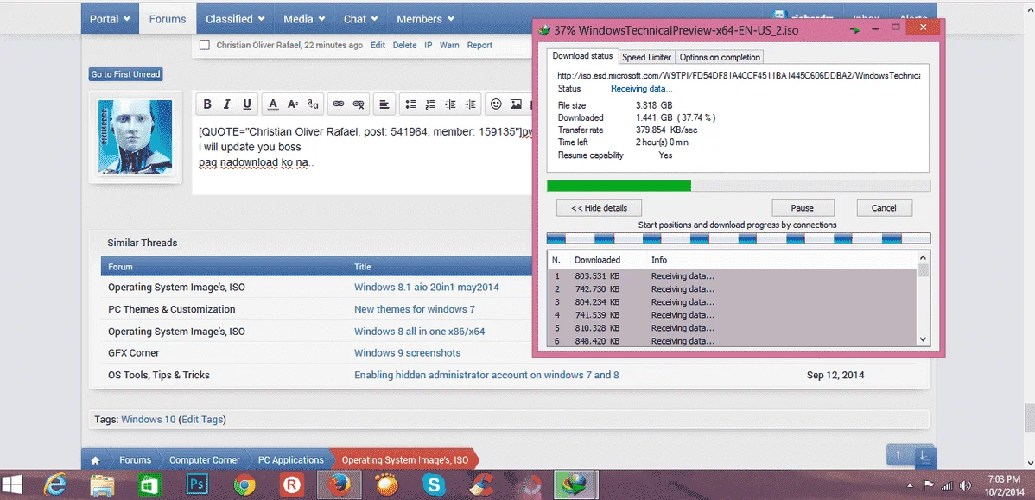Open the Windows 9 screenshots thread

pos(407,353)
